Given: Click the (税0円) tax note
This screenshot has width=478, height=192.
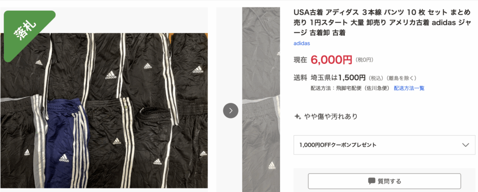Looking at the screenshot, I should point(364,60).
